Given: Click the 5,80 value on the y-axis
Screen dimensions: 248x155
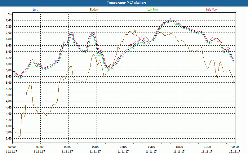Looking at the screenshot, I should pyautogui.click(x=9, y=70).
